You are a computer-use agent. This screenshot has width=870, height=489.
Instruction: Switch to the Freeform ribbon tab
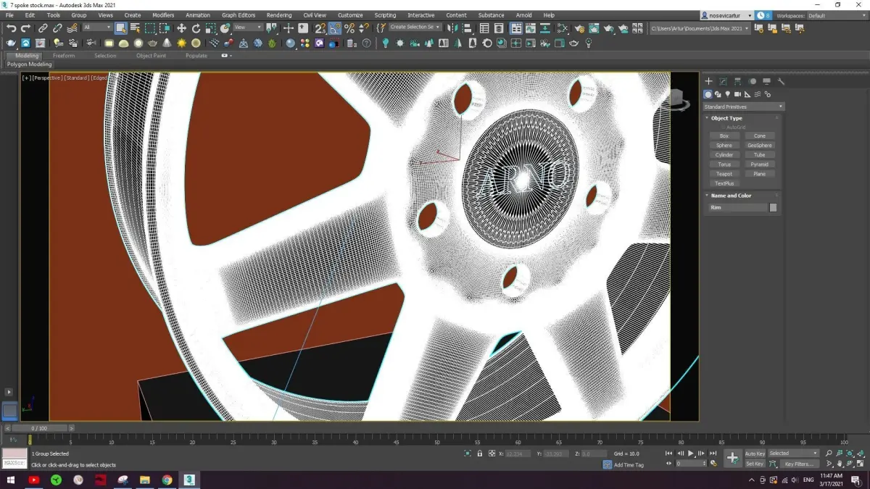click(x=64, y=55)
